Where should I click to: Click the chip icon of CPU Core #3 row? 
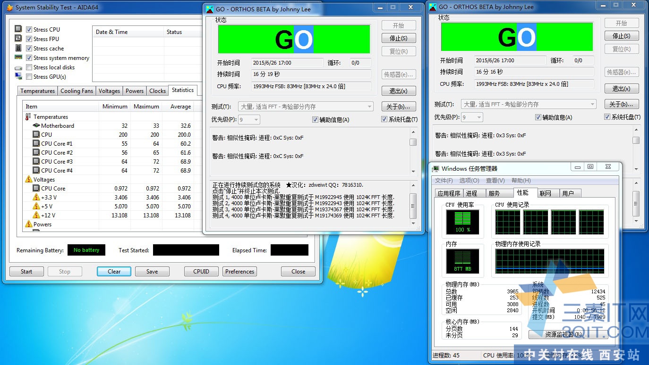click(36, 161)
